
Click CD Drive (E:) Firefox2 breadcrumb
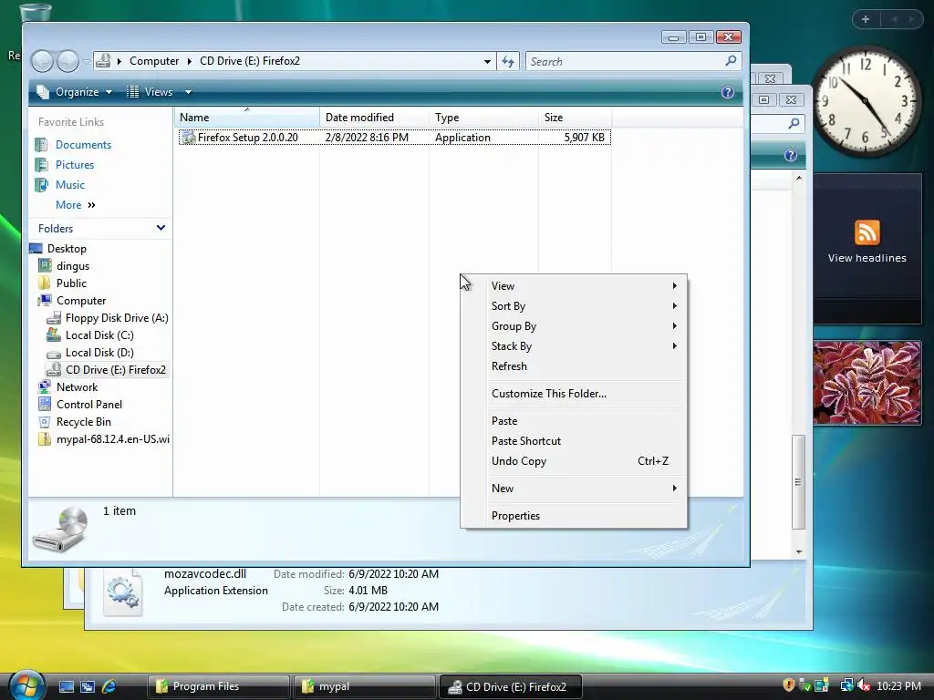[x=250, y=61]
